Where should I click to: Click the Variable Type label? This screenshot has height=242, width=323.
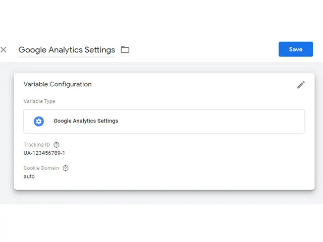pyautogui.click(x=39, y=101)
